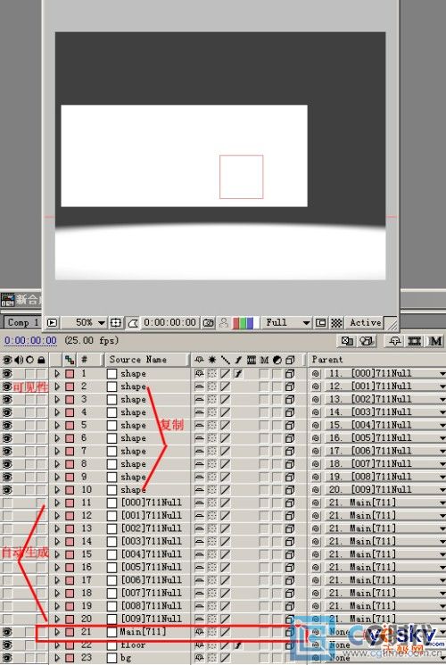The image size is (446, 665).
Task: Expand layer 9 shape properties triangle
Action: tap(57, 477)
